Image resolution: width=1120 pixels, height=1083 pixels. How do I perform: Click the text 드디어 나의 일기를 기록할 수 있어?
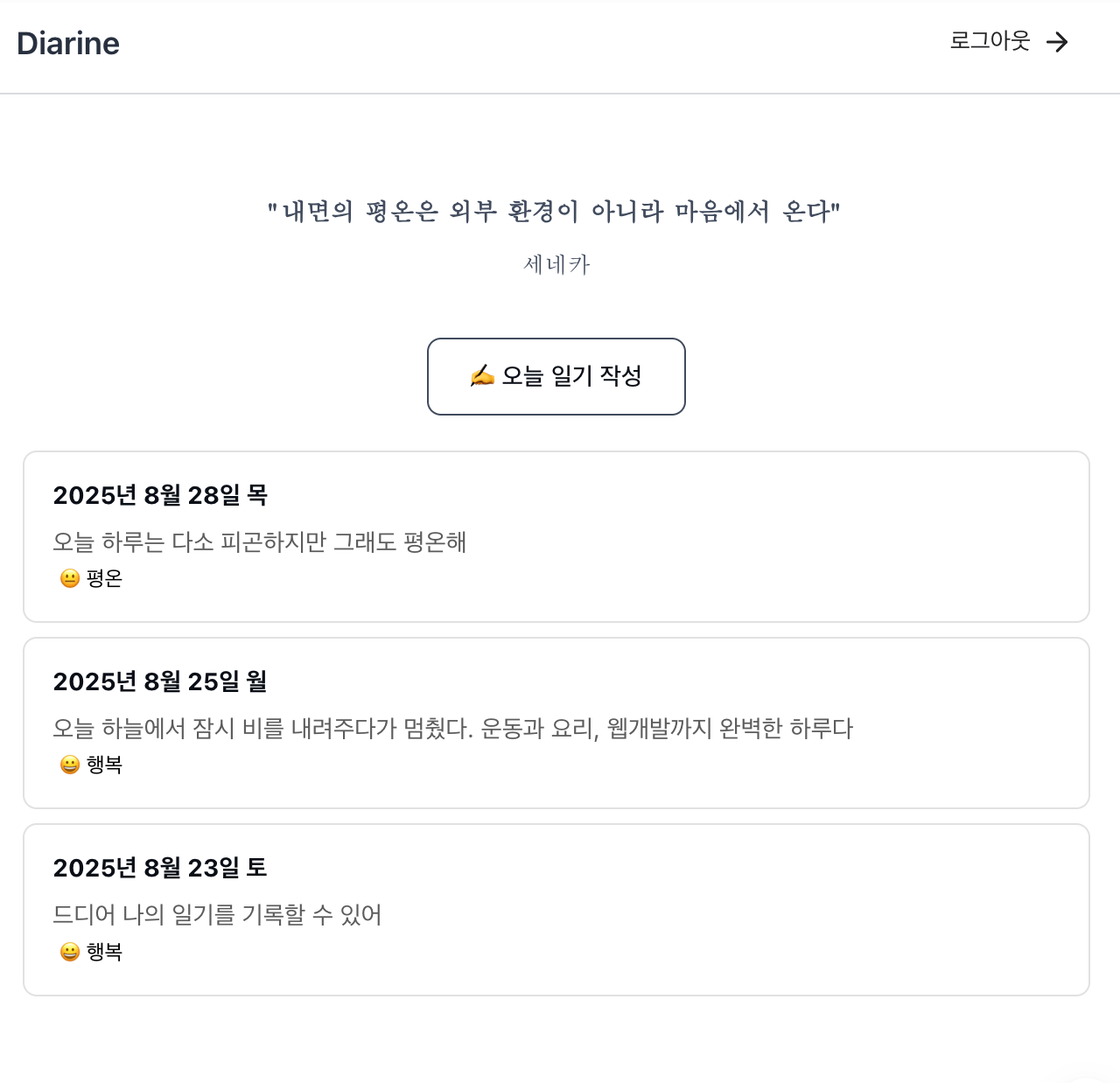point(217,915)
